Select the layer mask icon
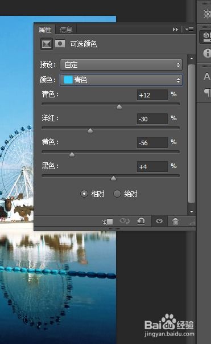 60,43
